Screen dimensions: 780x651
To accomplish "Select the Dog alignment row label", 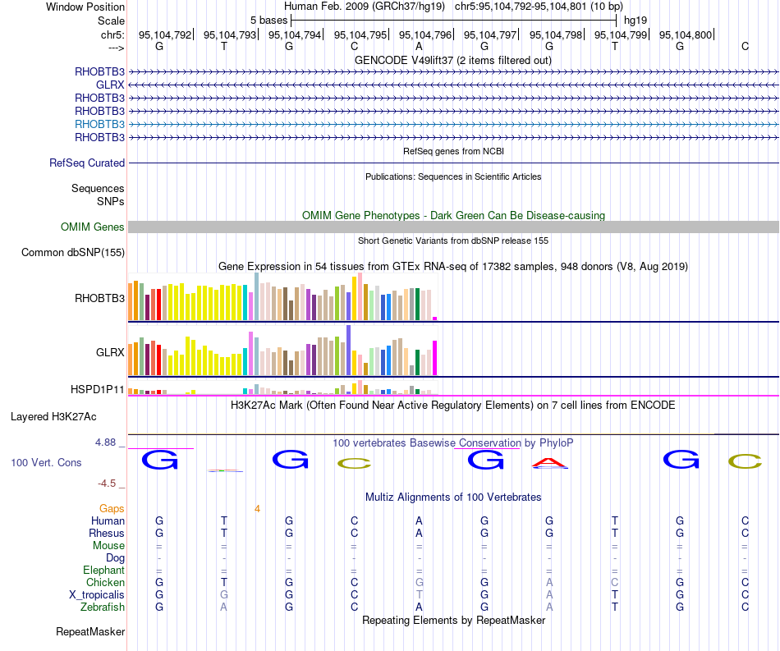I will [115, 558].
